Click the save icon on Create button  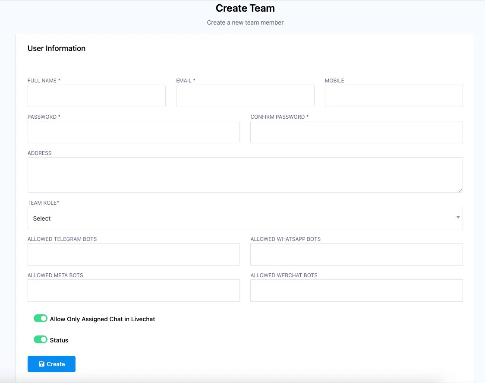pos(41,364)
